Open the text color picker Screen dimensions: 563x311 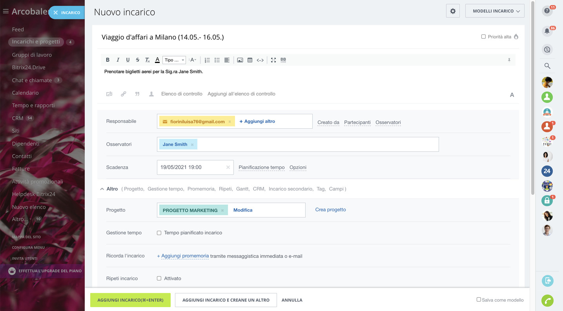[x=157, y=60]
